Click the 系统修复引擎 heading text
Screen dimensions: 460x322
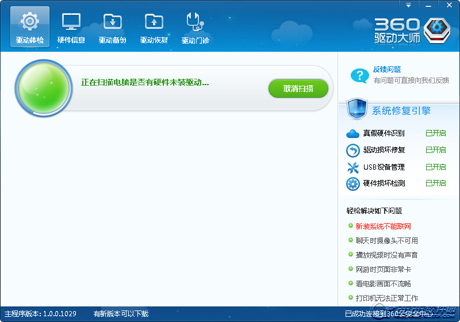(401, 110)
